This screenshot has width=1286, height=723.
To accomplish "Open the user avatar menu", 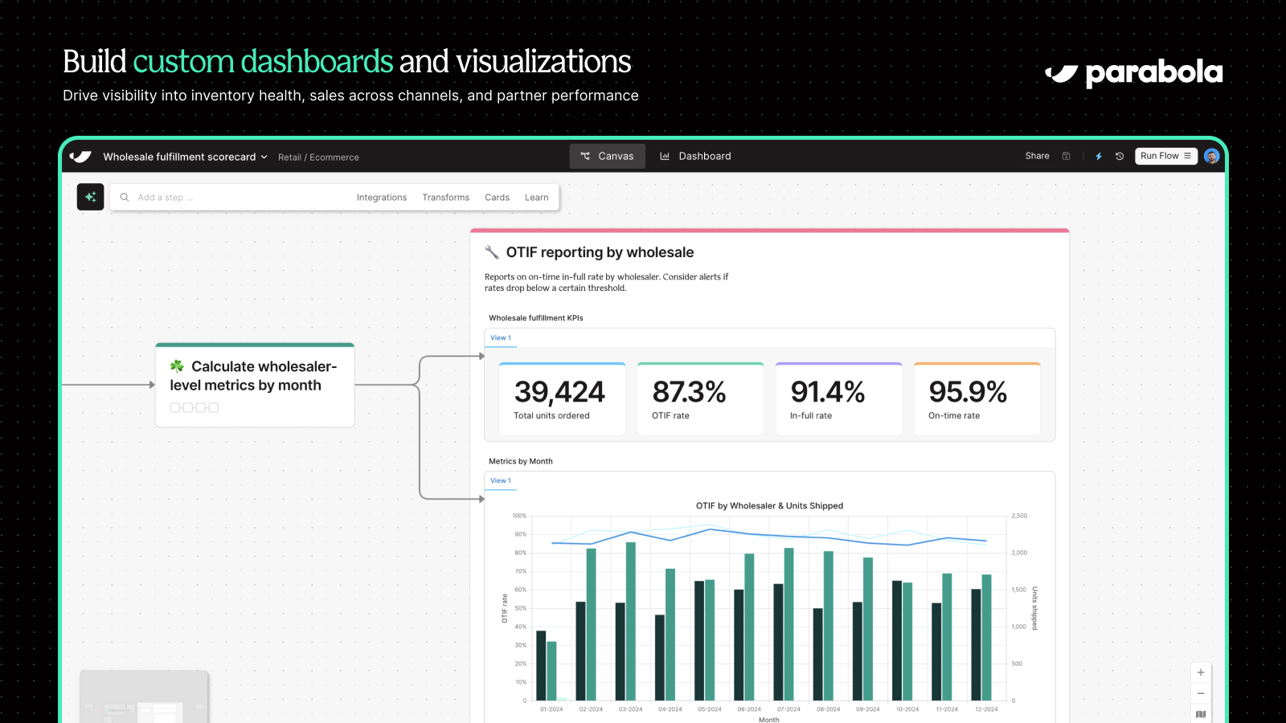I will (1212, 156).
